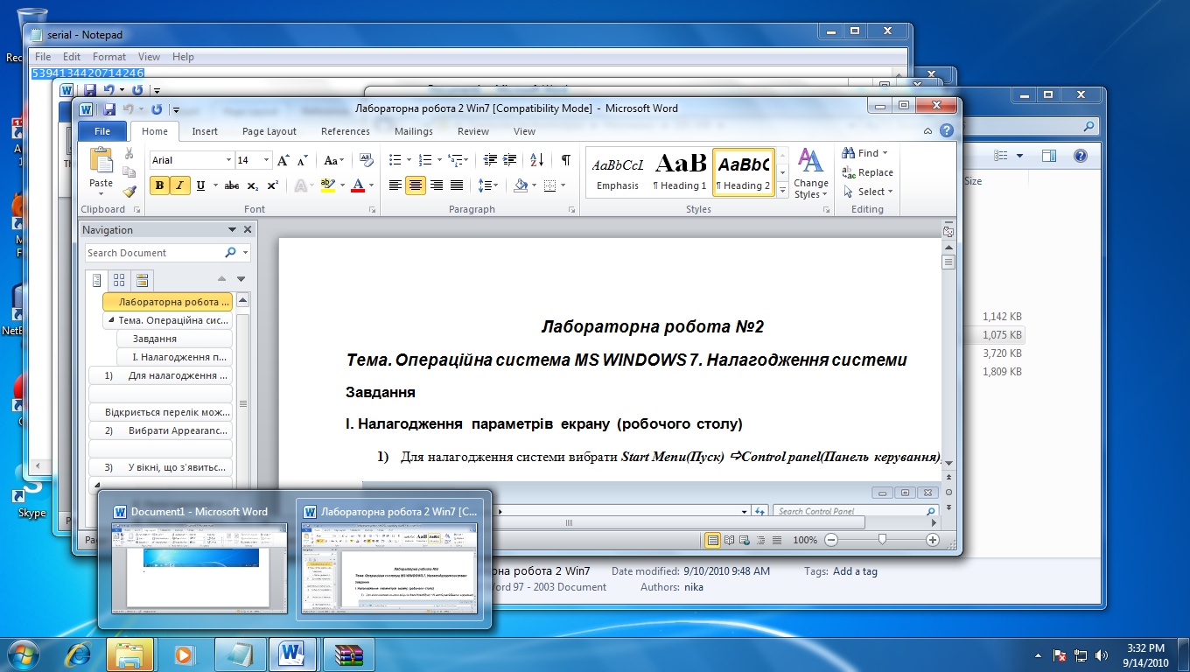Click the zoom slider handle

pyautogui.click(x=882, y=541)
